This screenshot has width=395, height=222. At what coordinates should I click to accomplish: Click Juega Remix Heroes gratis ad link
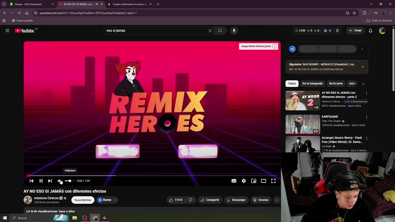[x=256, y=46]
